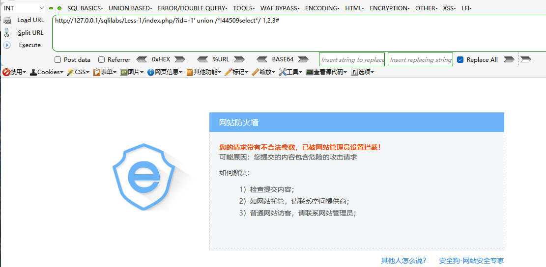This screenshot has height=267, width=546.
Task: Click the Insert replacing string field
Action: (x=420, y=59)
